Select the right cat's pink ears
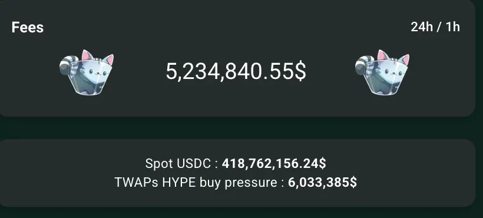Image resolution: width=483 pixels, height=218 pixels. click(393, 57)
